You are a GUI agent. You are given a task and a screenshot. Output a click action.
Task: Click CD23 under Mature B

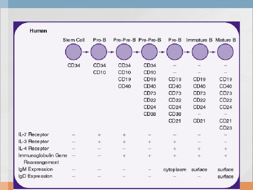point(226,128)
